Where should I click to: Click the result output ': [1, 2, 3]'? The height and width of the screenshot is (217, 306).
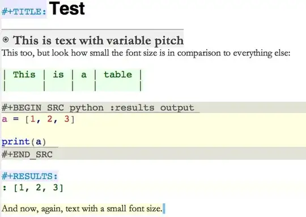pyautogui.click(x=33, y=188)
